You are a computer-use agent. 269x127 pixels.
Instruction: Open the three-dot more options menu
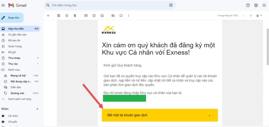pyautogui.click(x=128, y=16)
